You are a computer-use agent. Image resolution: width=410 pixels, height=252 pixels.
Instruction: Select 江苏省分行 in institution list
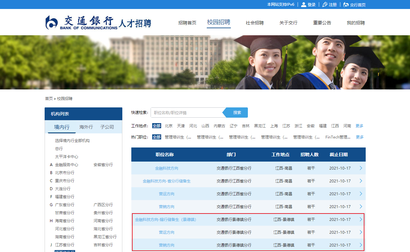[65, 245]
